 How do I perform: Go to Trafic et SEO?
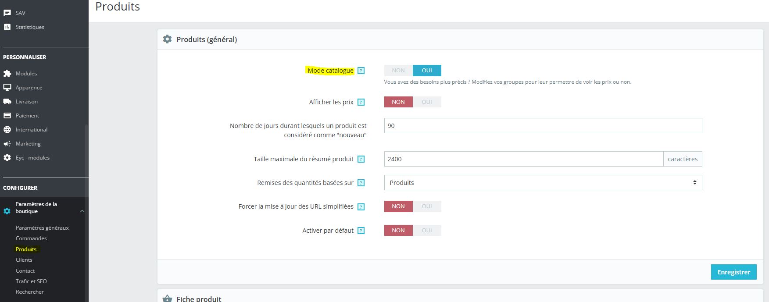(31, 281)
